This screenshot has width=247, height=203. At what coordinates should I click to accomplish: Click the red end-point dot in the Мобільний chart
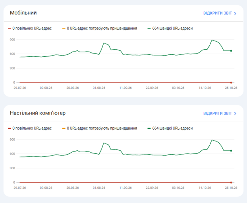click(x=231, y=82)
